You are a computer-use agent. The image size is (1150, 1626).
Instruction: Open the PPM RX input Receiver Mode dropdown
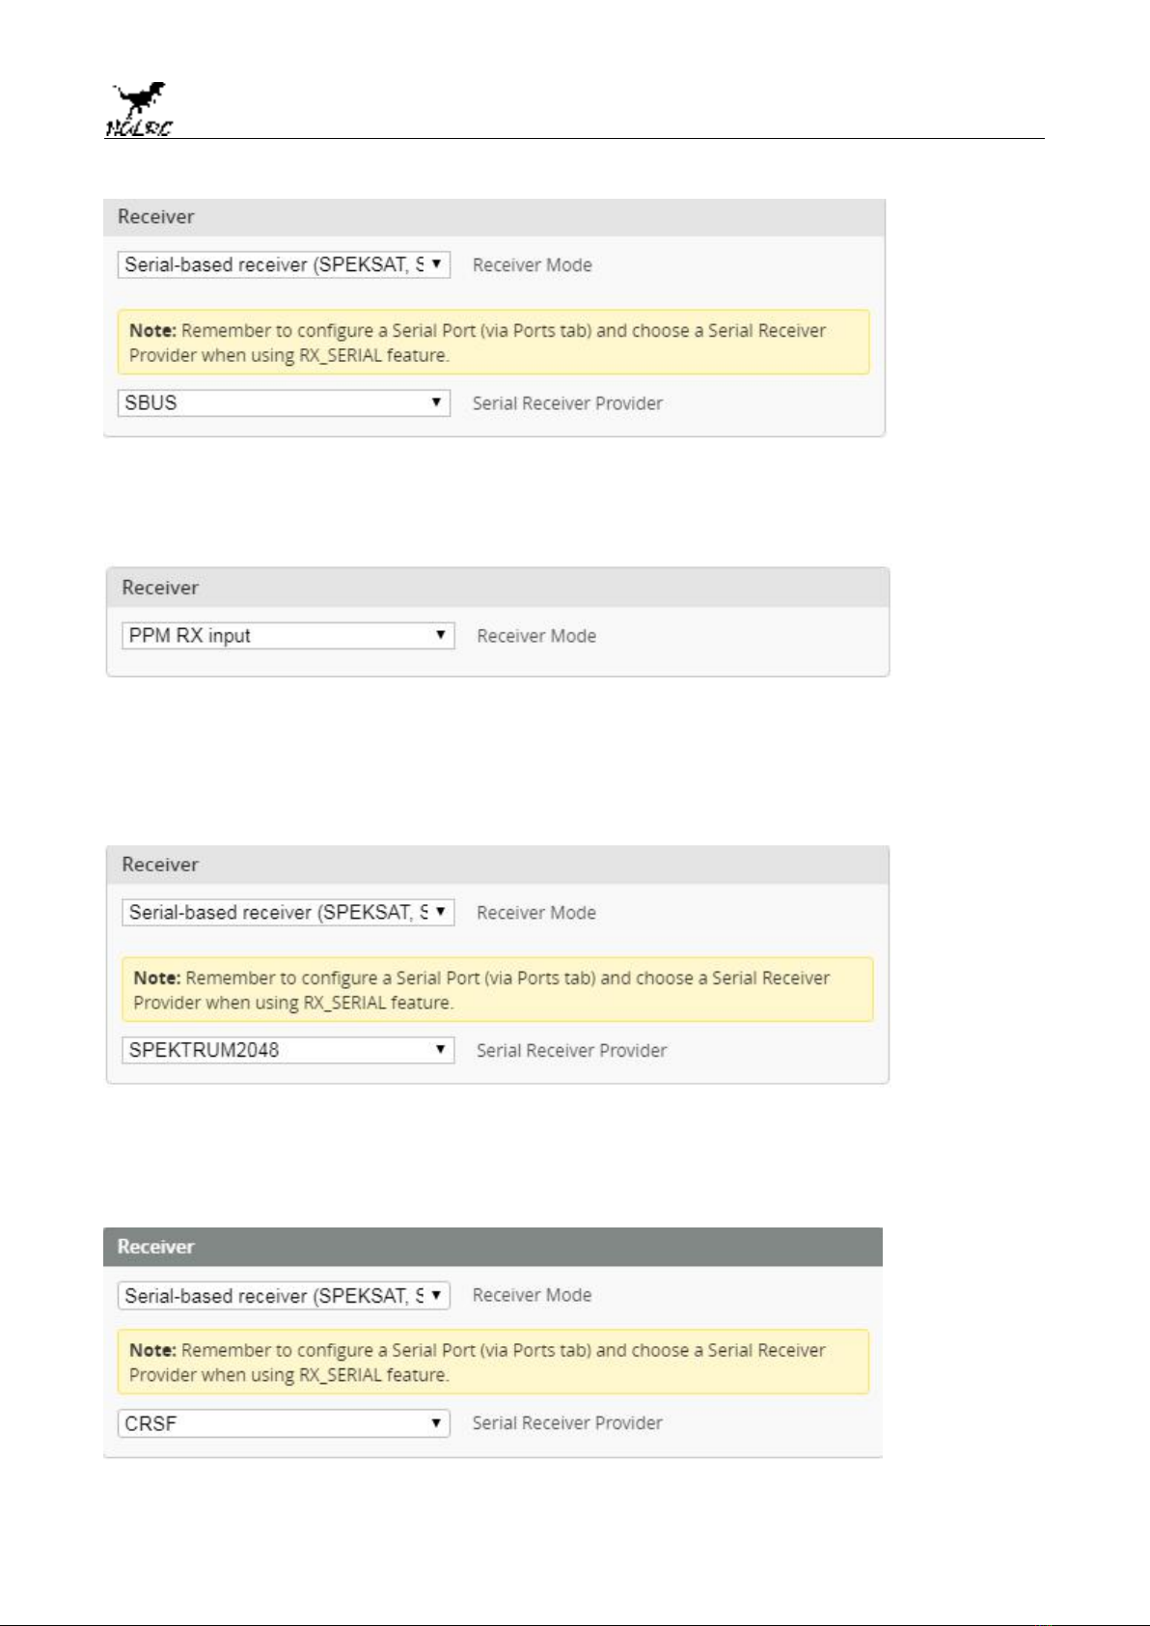tap(287, 635)
